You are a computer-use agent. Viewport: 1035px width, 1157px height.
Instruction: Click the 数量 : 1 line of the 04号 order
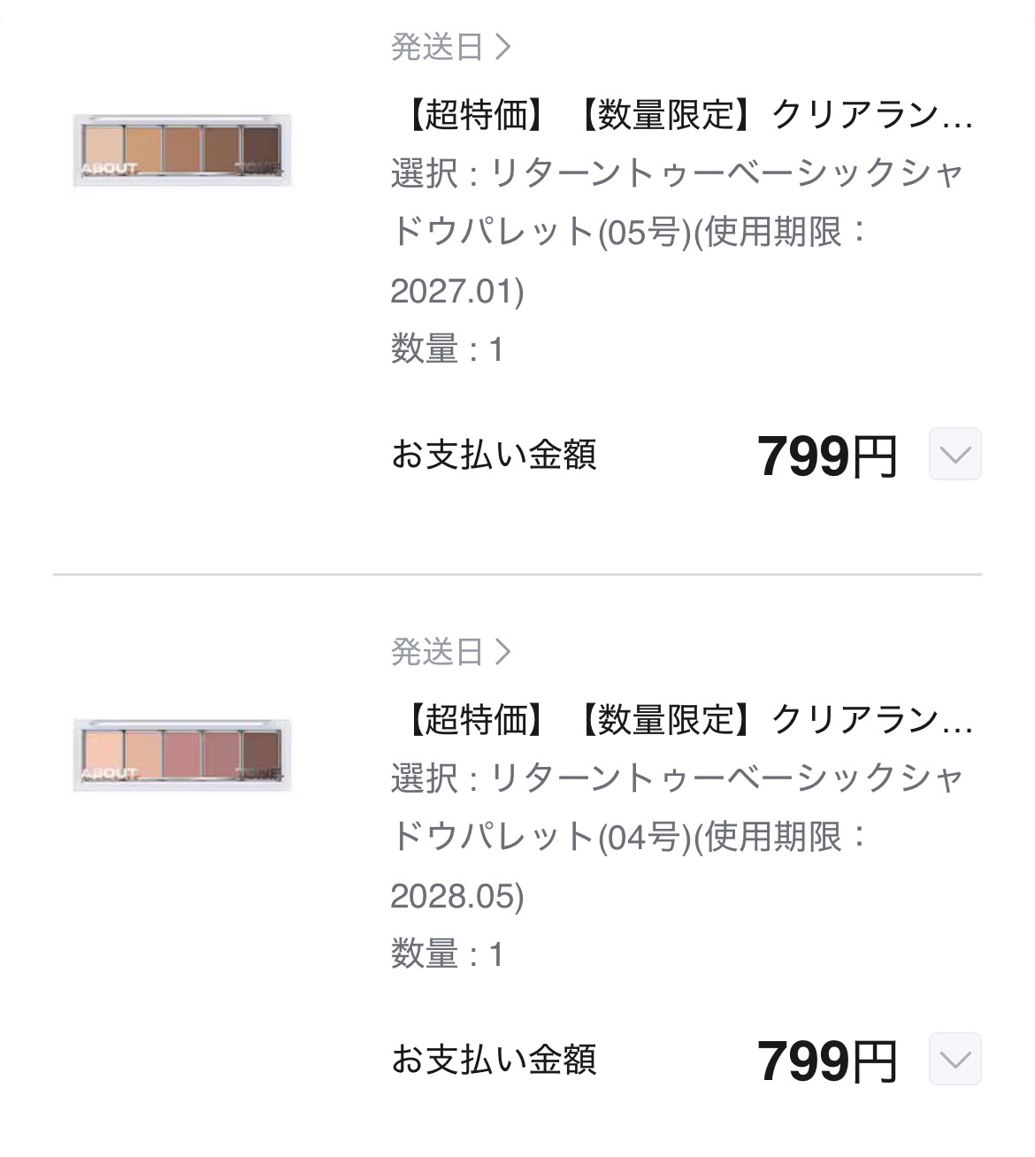447,954
